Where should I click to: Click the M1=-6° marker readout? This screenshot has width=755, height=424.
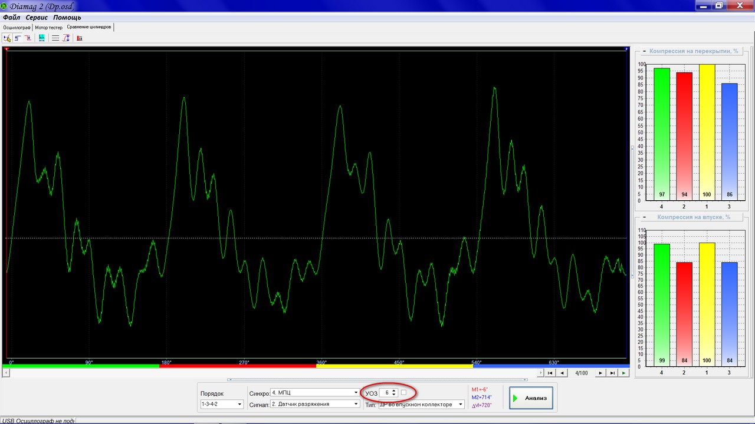480,389
